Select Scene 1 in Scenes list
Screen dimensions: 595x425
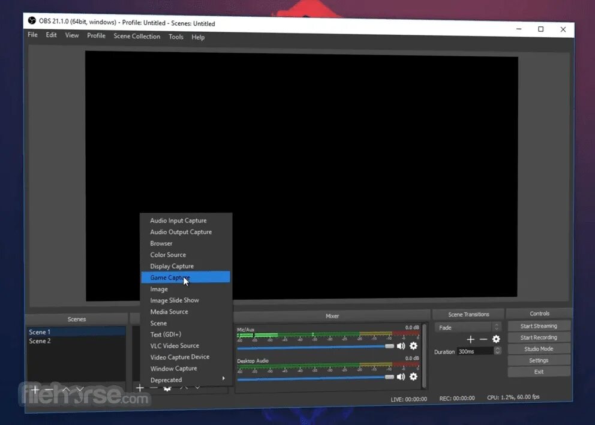point(76,331)
